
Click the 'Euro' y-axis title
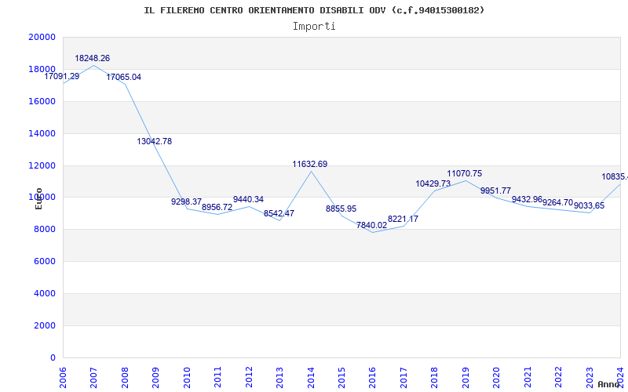[38, 198]
